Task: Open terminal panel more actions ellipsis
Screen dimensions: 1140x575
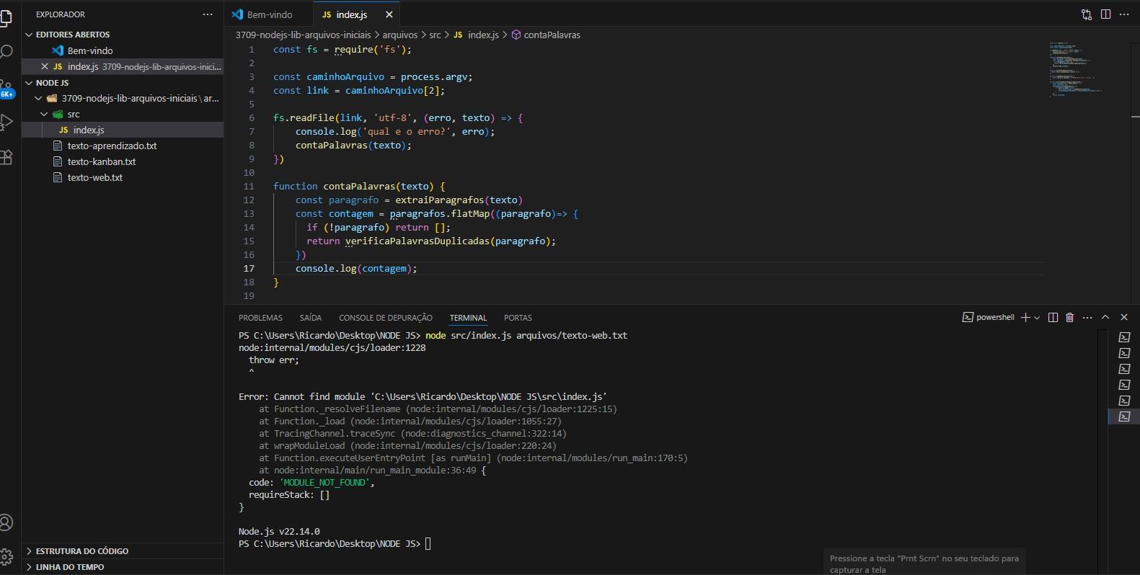Action: coord(1087,317)
